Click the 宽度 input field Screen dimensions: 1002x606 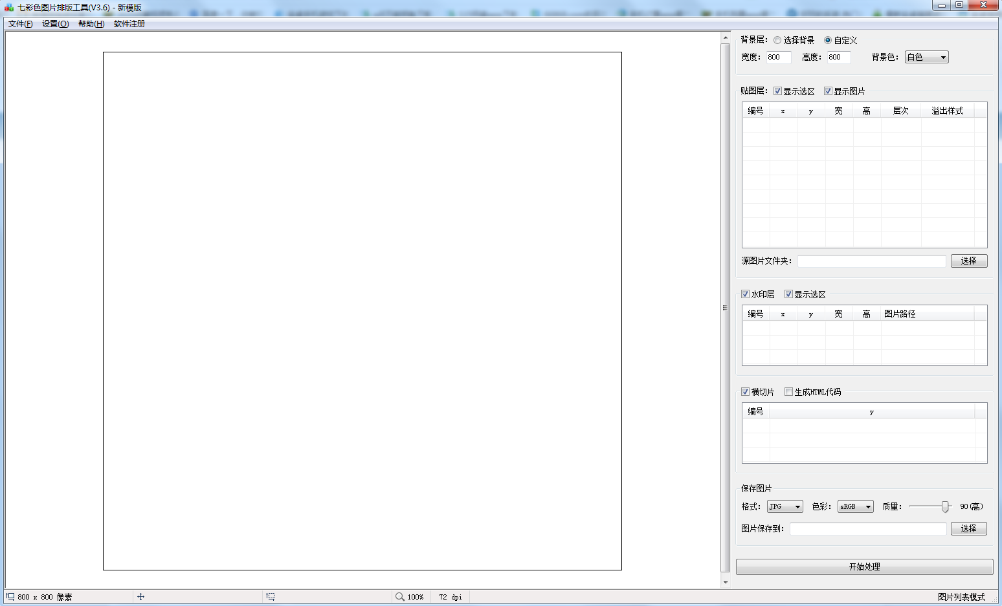pos(779,57)
